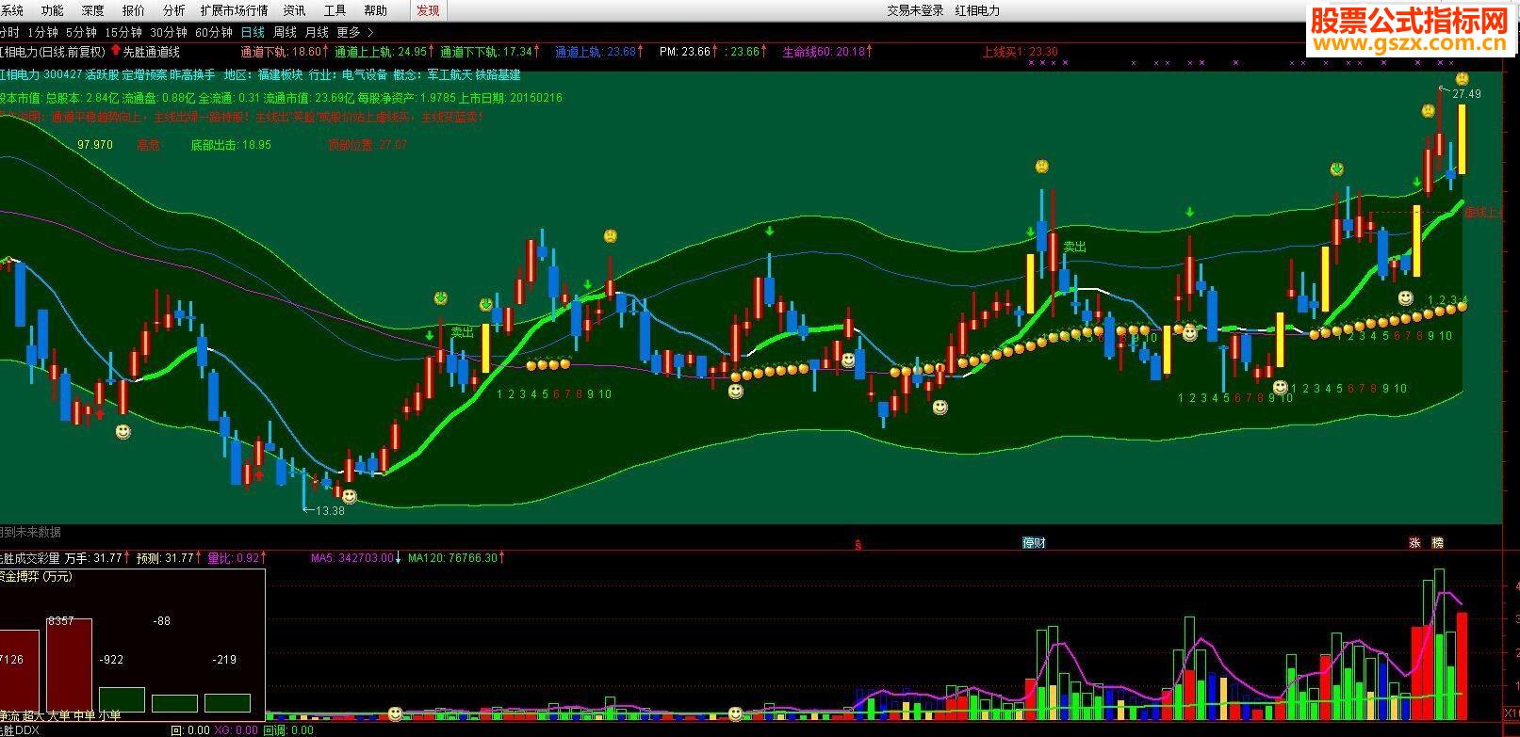Open the 资讯 menu
This screenshot has height=737, width=1520.
[294, 10]
